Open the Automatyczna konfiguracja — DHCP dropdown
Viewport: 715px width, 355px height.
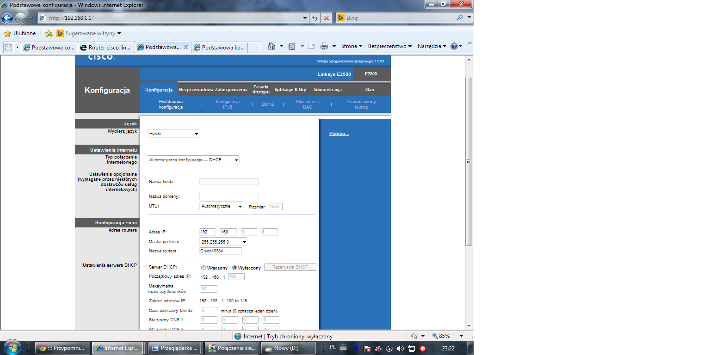194,160
